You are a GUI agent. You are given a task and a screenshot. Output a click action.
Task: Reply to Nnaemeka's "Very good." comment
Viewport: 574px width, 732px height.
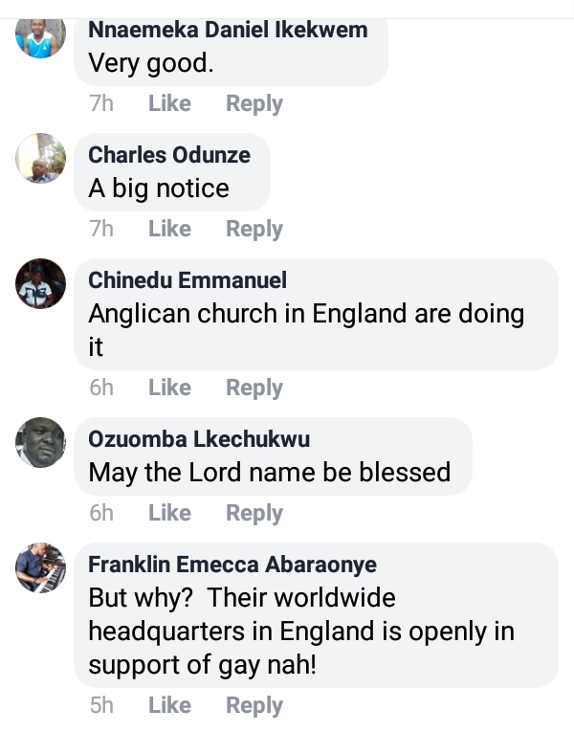[x=254, y=103]
